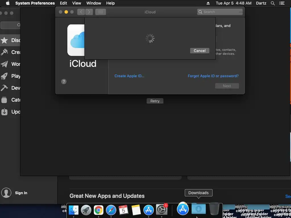Click Great New Apps and Updates heading

click(x=107, y=196)
